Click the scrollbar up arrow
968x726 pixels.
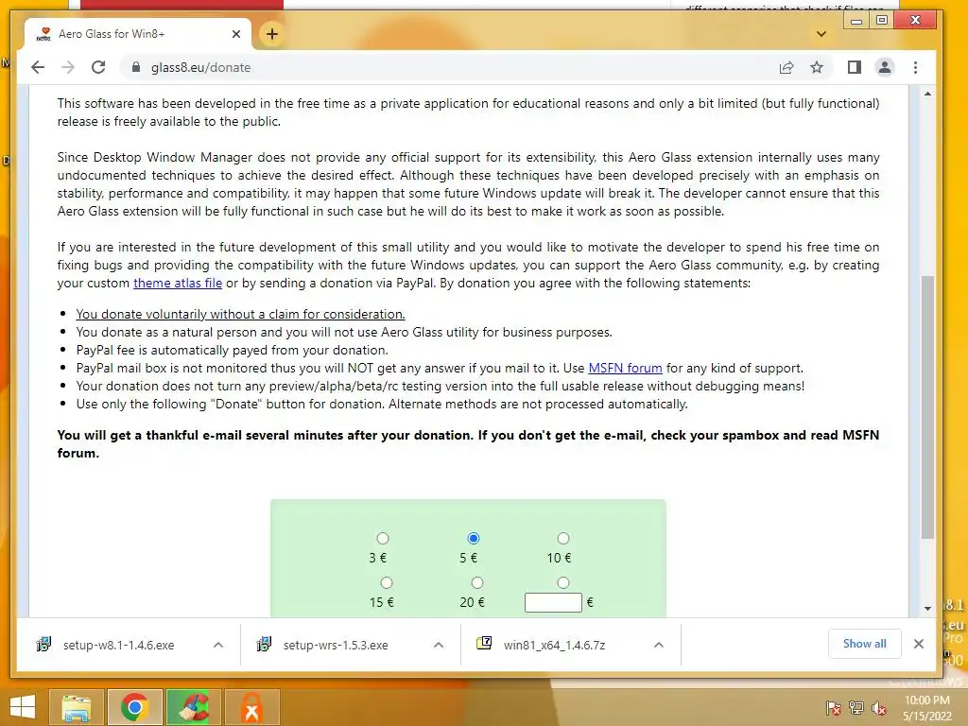click(x=927, y=94)
